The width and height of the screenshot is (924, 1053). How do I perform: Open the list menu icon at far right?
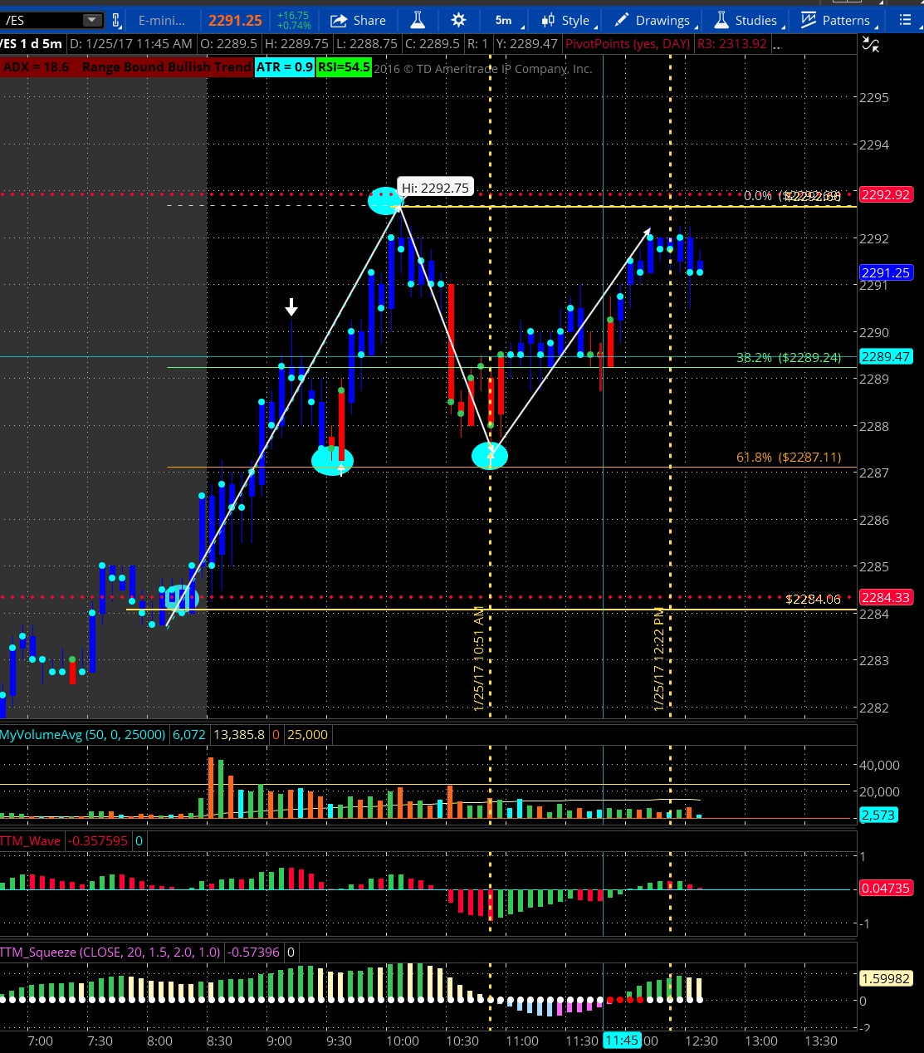(x=904, y=20)
